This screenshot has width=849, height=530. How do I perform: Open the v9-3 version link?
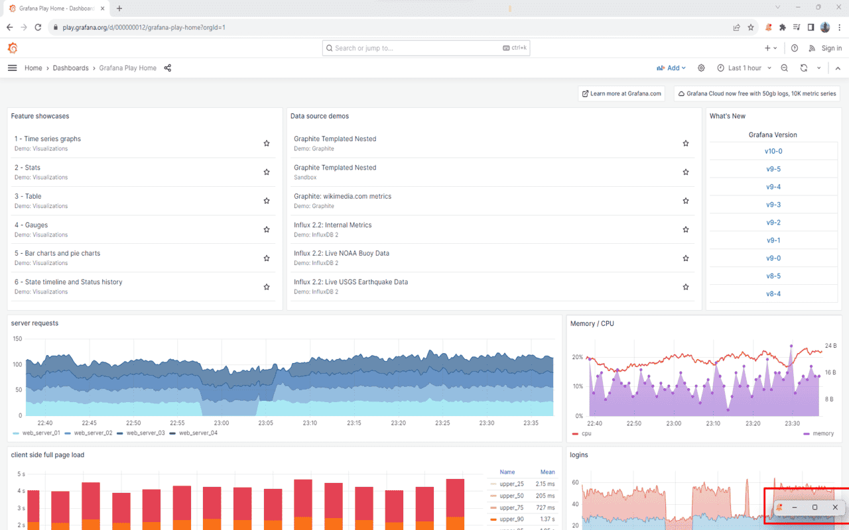click(773, 205)
